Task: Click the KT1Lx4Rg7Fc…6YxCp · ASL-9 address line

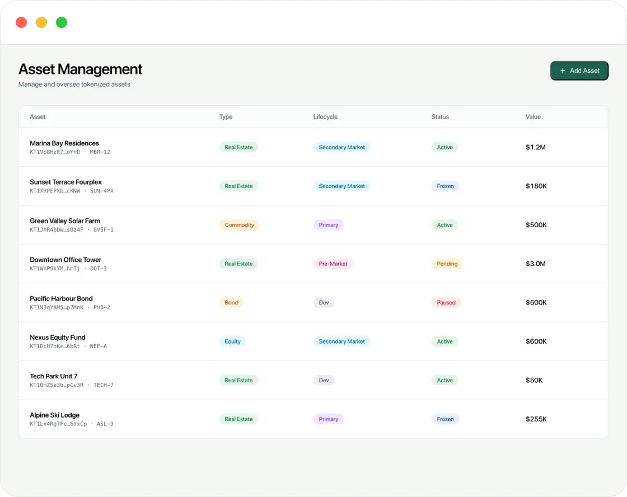Action: (72, 424)
